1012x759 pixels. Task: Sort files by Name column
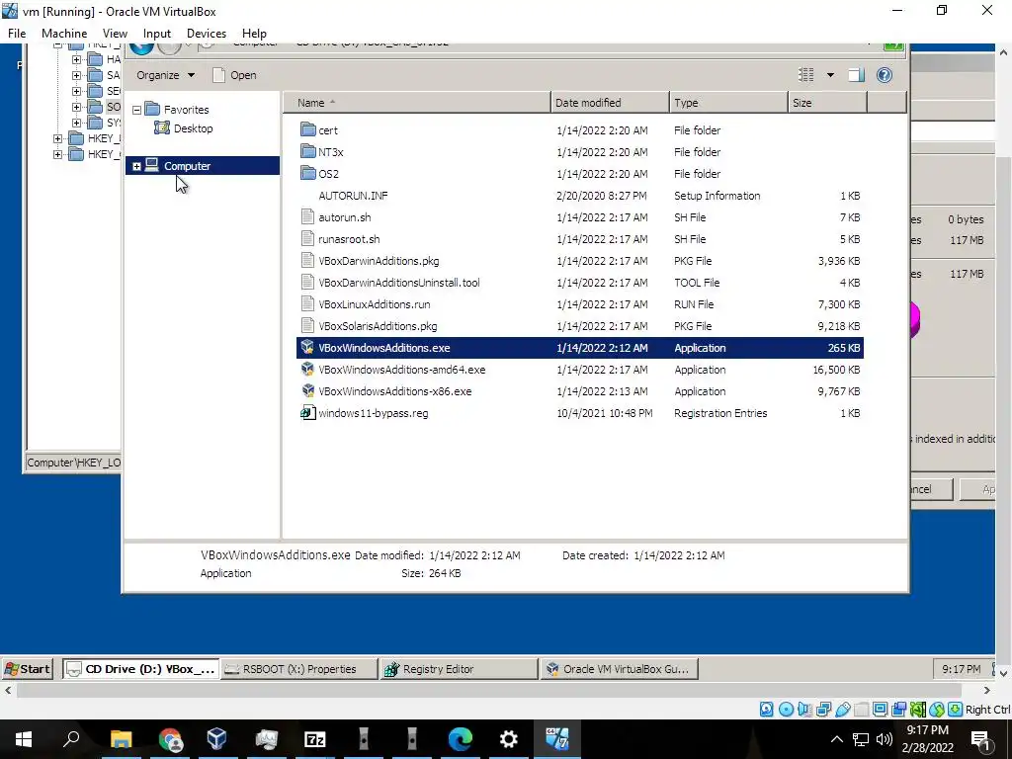click(417, 103)
